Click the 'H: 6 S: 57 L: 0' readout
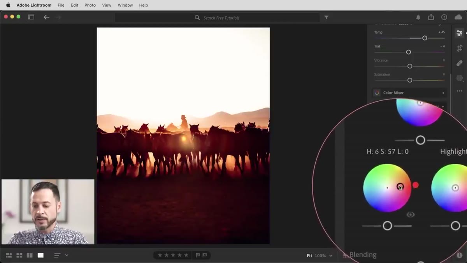This screenshot has width=467, height=263. [x=388, y=151]
